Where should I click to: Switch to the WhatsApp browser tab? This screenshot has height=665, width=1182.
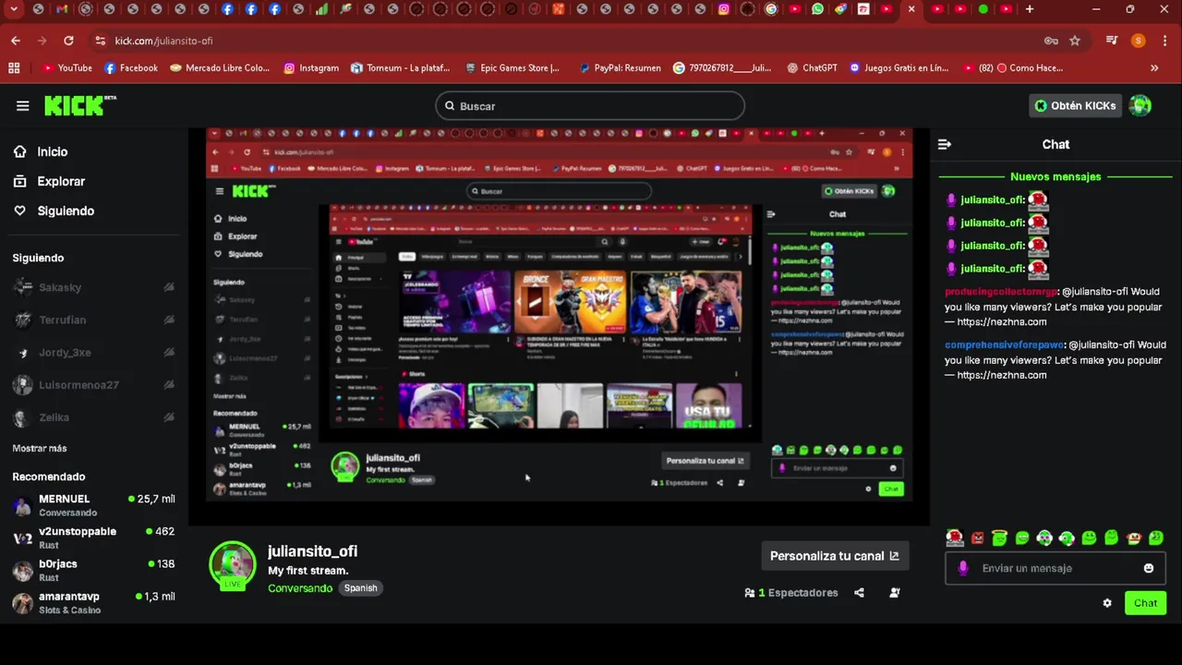pos(817,9)
